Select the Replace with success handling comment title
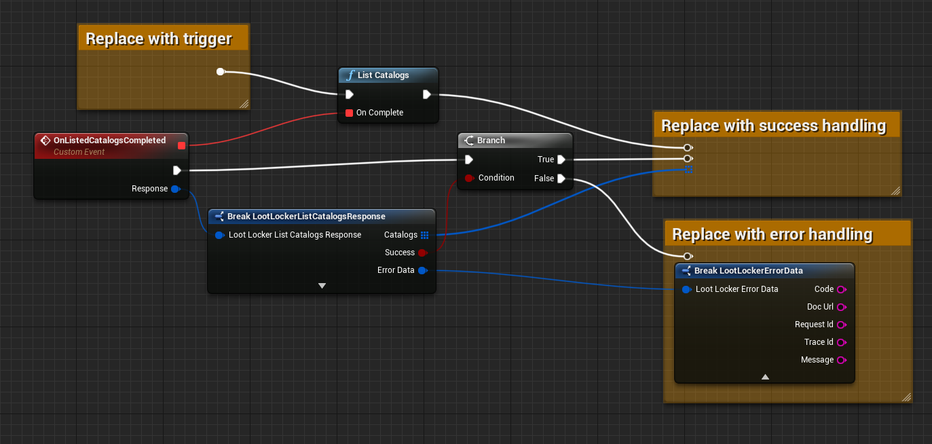The image size is (932, 444). (773, 126)
